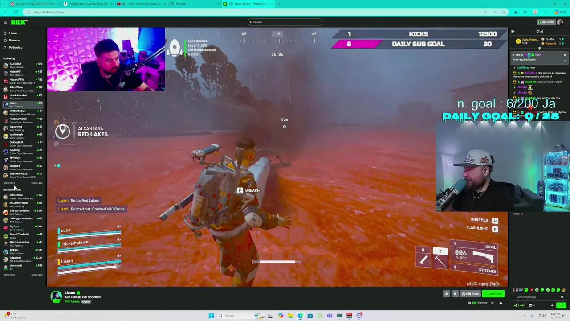Open BrianMendoza followed channel
This screenshot has height=321, width=570.
pyautogui.click(x=22, y=175)
